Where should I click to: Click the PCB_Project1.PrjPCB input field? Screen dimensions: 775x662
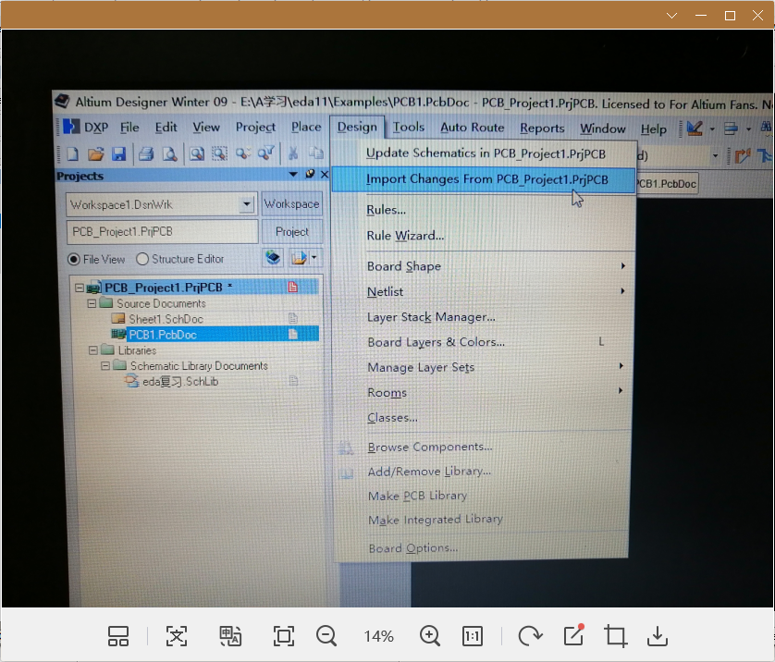[162, 232]
